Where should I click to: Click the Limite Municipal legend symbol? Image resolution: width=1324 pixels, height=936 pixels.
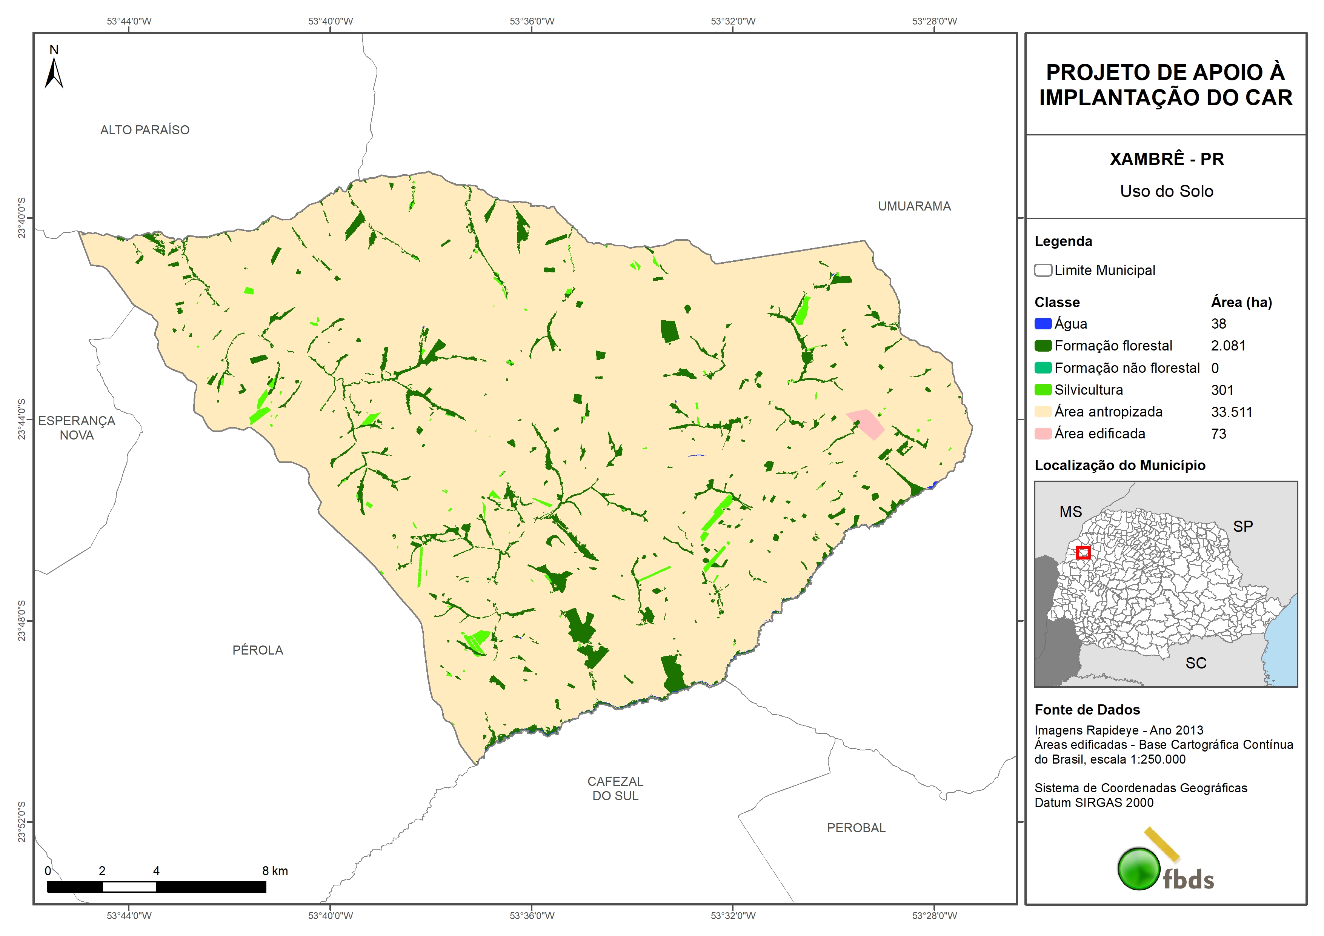coord(1043,270)
